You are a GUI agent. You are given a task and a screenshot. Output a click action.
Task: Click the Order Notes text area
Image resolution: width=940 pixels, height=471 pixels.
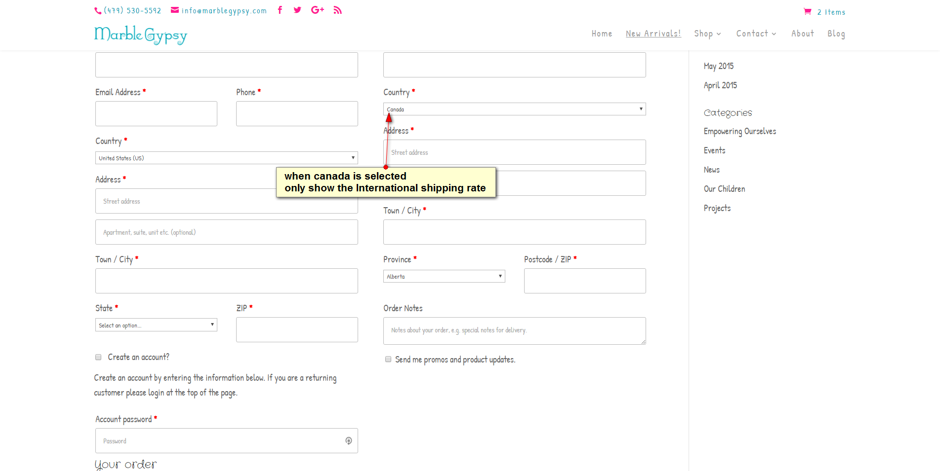pyautogui.click(x=514, y=330)
